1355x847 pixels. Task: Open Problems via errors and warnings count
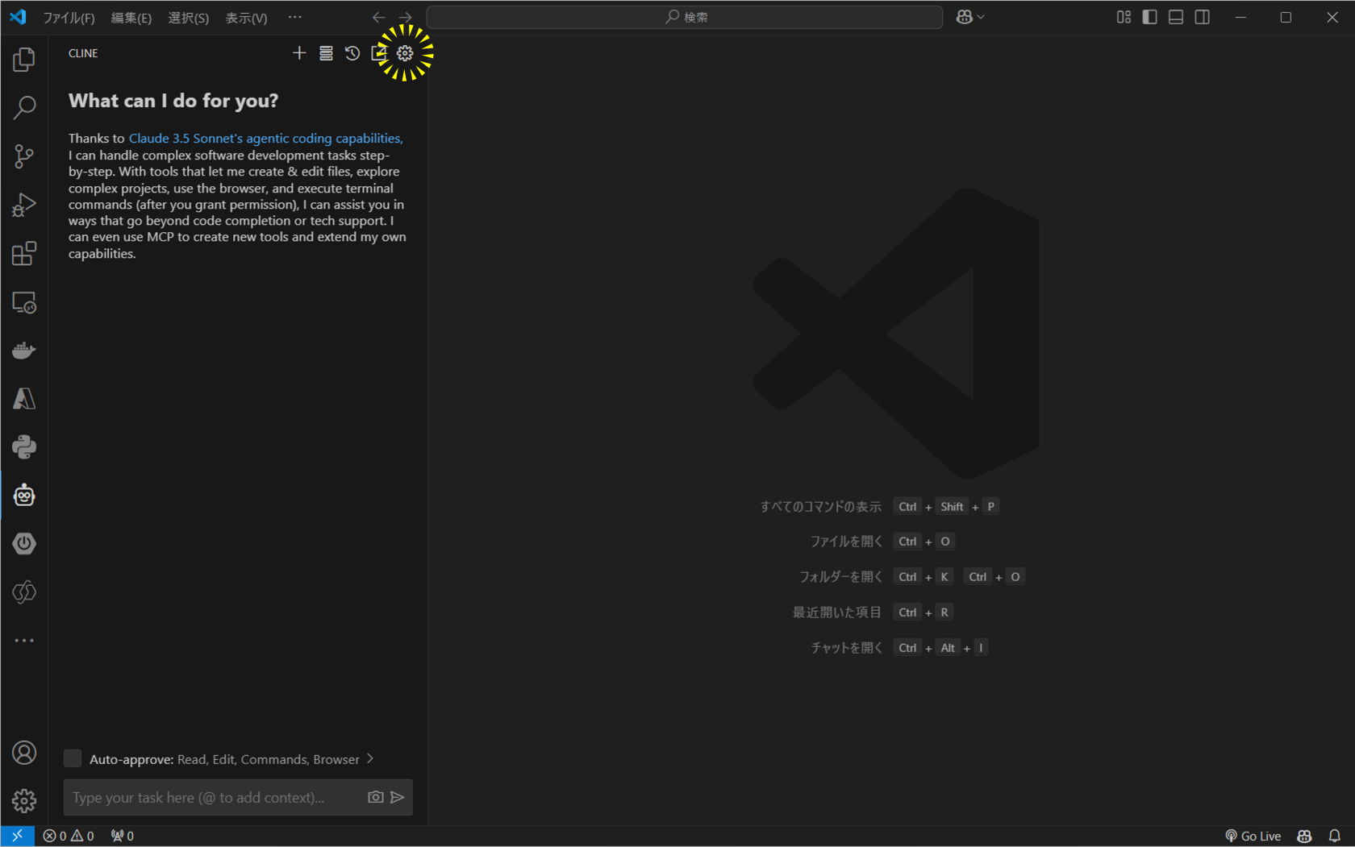(69, 836)
